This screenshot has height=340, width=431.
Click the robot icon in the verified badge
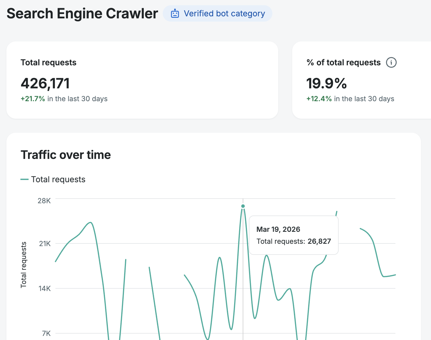(x=175, y=14)
